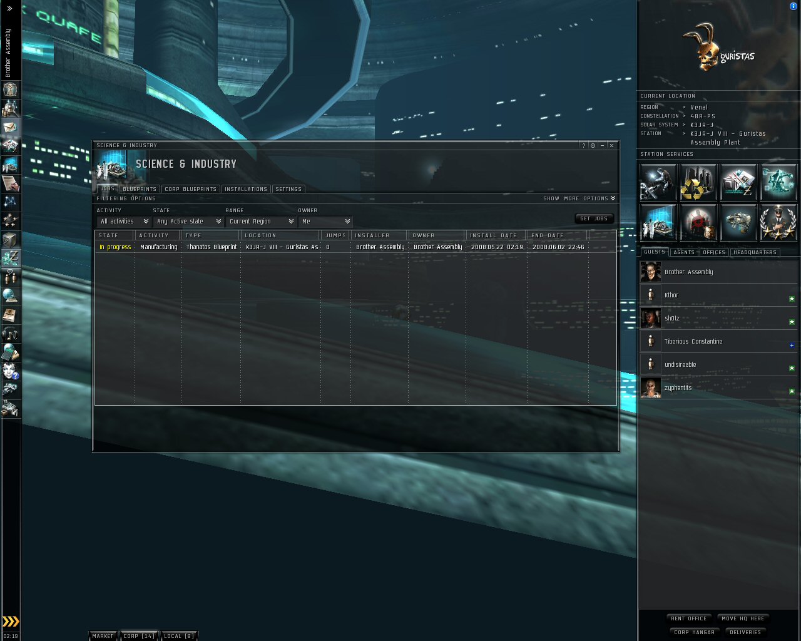
Task: Click the Get Jobs button
Action: pos(594,218)
